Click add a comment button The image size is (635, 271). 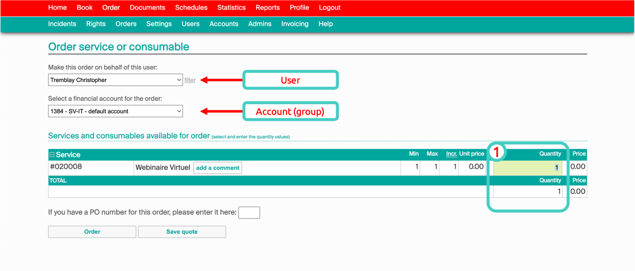pyautogui.click(x=217, y=168)
